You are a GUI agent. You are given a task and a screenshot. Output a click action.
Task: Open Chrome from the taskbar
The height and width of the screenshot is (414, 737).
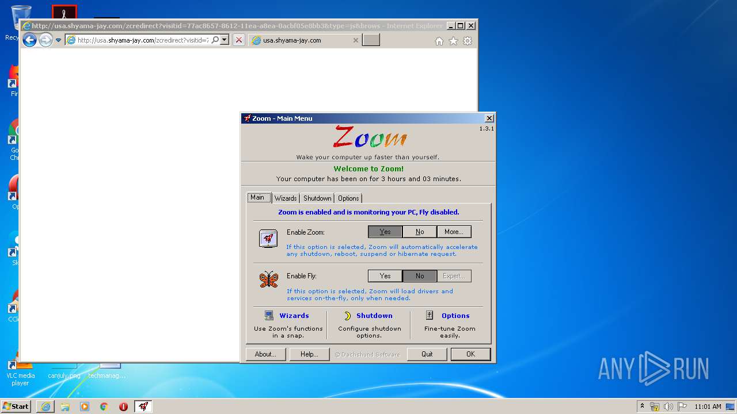[x=104, y=407]
